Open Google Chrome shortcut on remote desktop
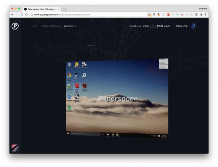 [69, 77]
